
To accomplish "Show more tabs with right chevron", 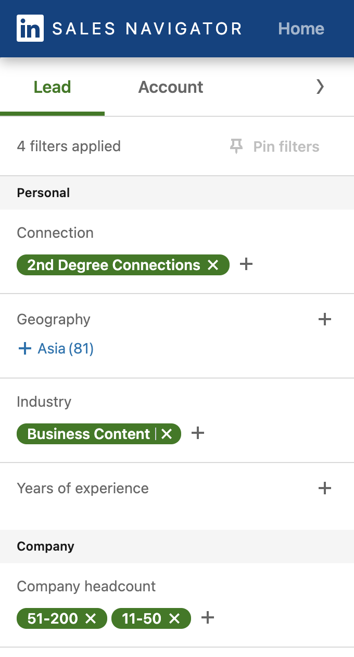I will tap(320, 87).
